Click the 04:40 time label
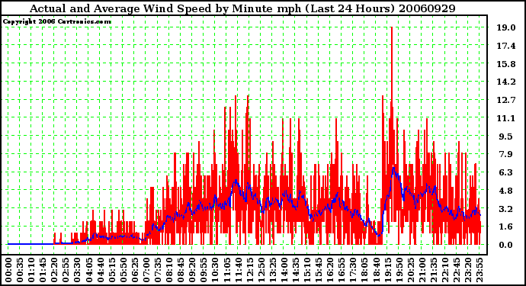 [100, 270]
